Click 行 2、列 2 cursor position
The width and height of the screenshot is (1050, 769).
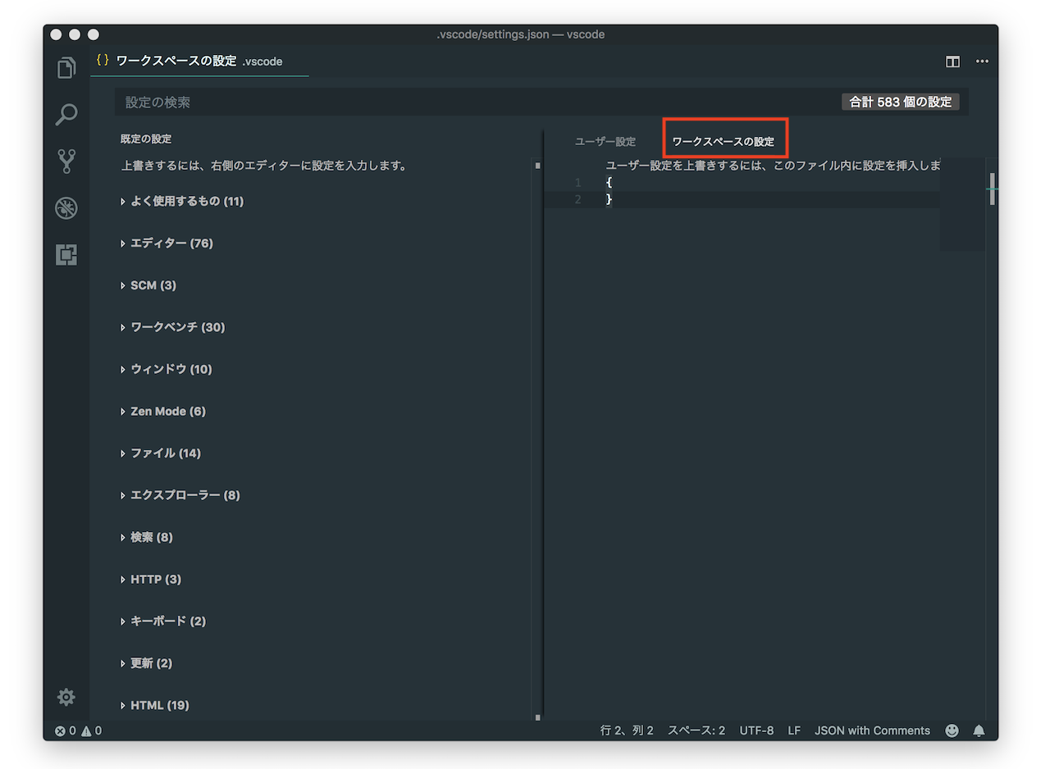(627, 730)
